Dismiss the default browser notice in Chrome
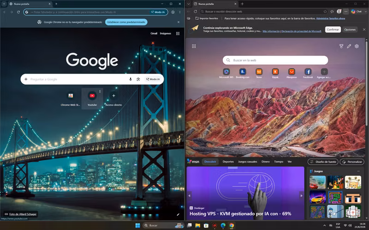 click(x=179, y=22)
